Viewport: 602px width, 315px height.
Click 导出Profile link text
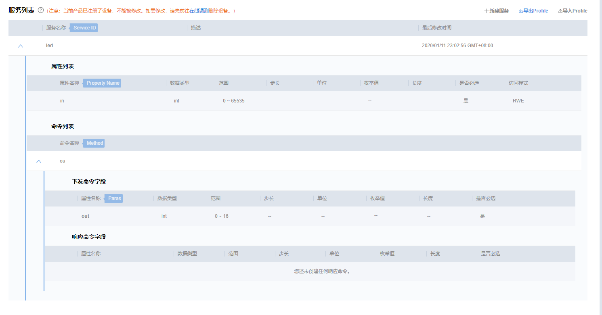coord(536,11)
